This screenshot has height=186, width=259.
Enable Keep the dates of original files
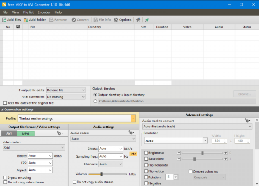pos(5,103)
